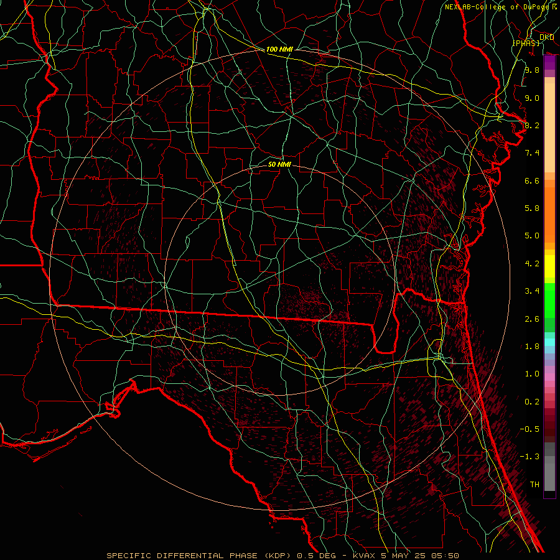Select the -1.3 value on the scale

pyautogui.click(x=530, y=457)
